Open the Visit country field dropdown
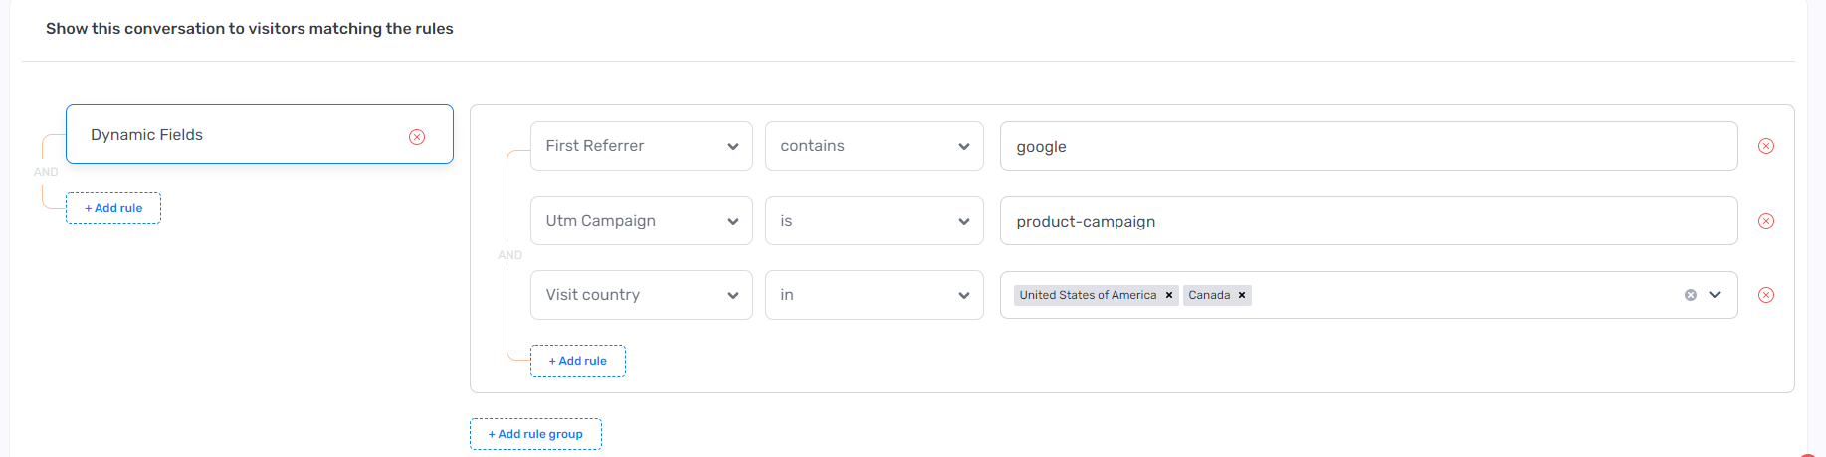 tap(641, 295)
